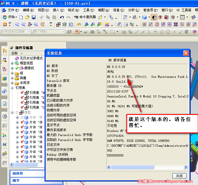198x185 pixels.
Task: Click the rectangle selection tool icon
Action: (x=113, y=32)
